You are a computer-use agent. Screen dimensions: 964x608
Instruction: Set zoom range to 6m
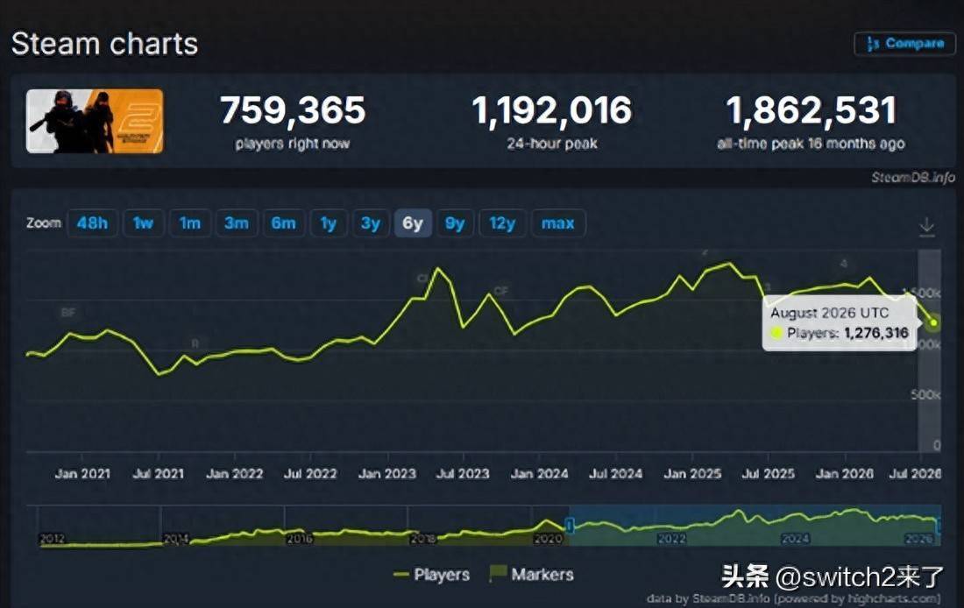coord(283,223)
